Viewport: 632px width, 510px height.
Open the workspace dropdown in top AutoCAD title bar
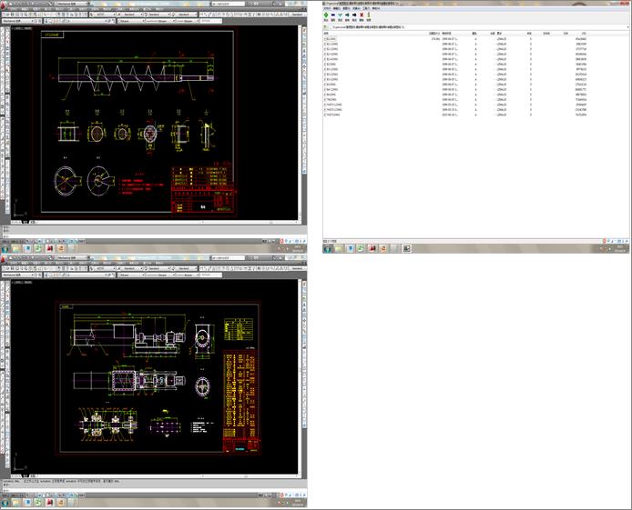point(71,4)
